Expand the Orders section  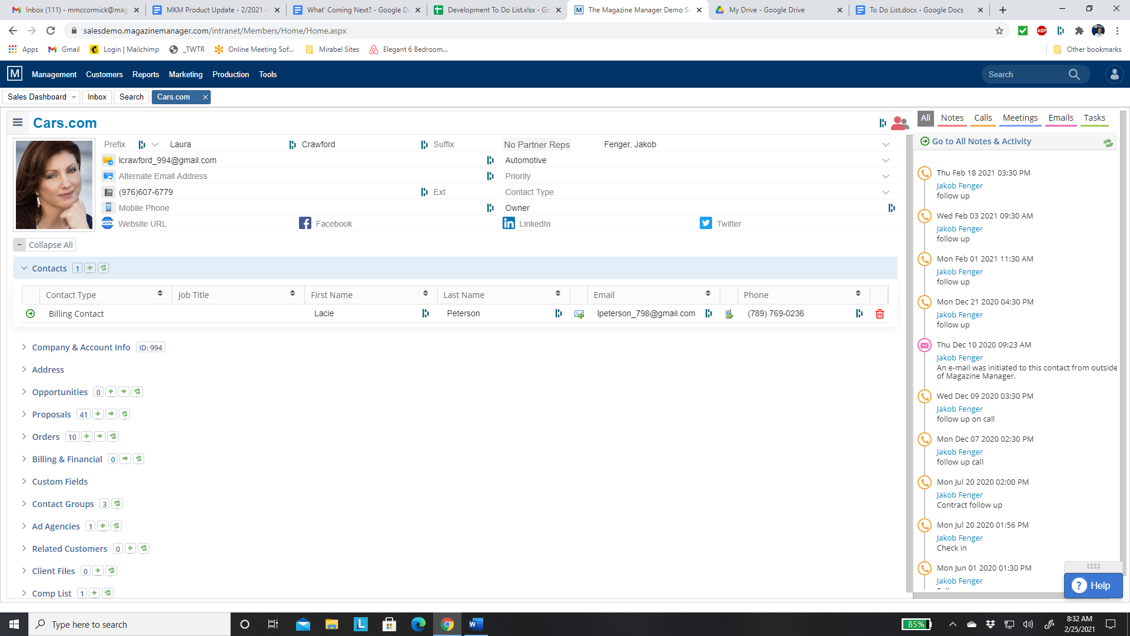pyautogui.click(x=24, y=436)
